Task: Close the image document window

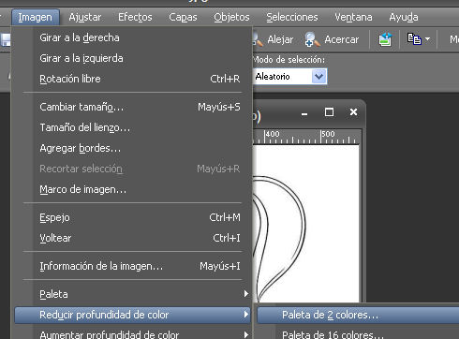Action: [353, 111]
